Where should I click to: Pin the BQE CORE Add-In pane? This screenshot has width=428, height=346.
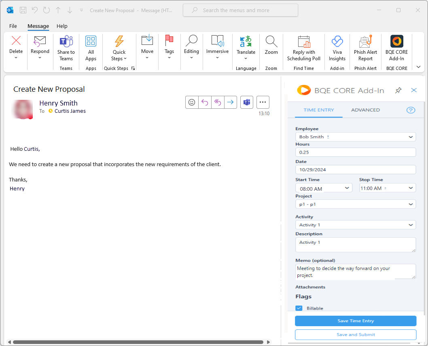click(398, 90)
